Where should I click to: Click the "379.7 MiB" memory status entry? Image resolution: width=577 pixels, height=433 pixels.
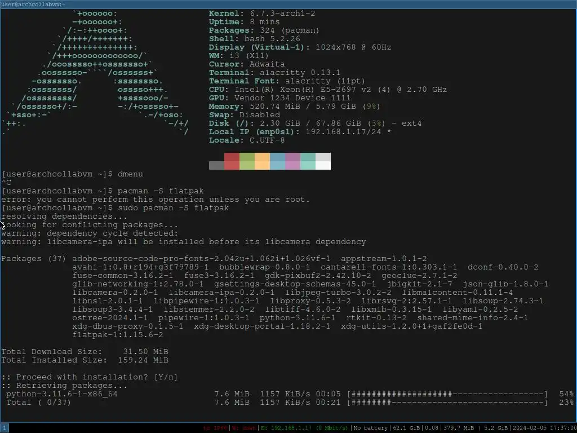click(459, 428)
